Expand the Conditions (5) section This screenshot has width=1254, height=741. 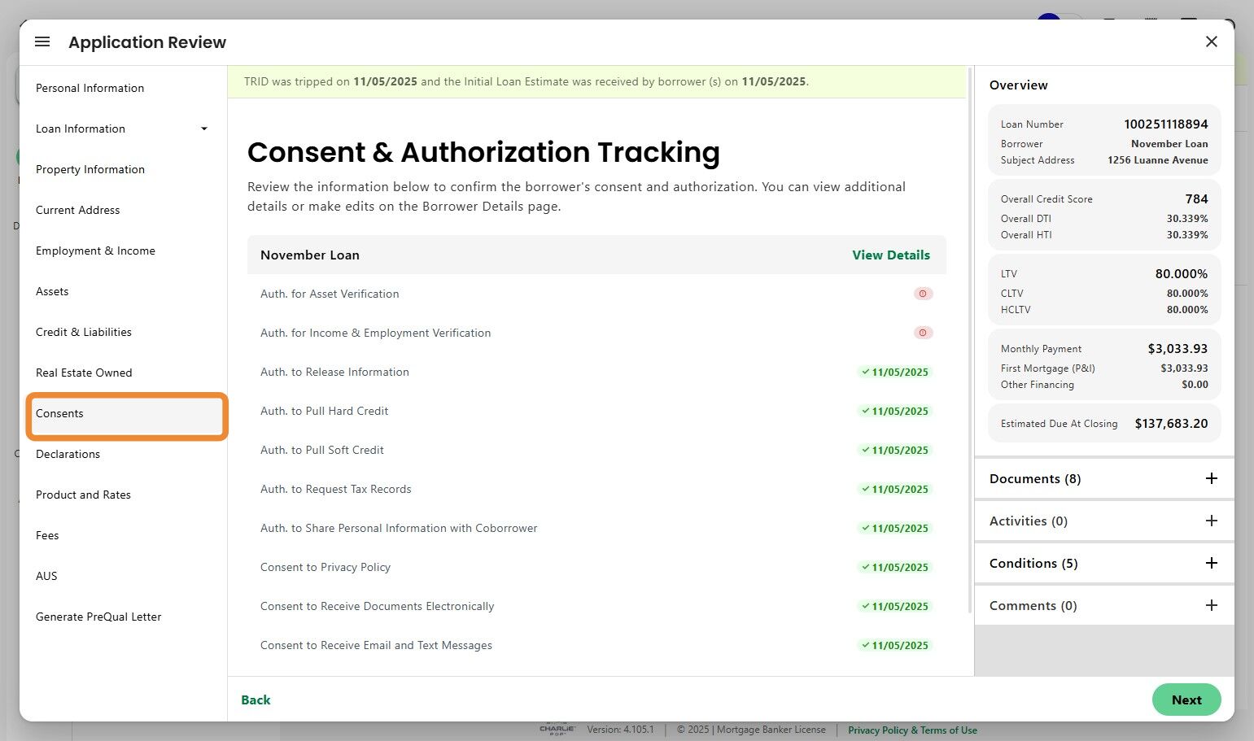click(1211, 563)
